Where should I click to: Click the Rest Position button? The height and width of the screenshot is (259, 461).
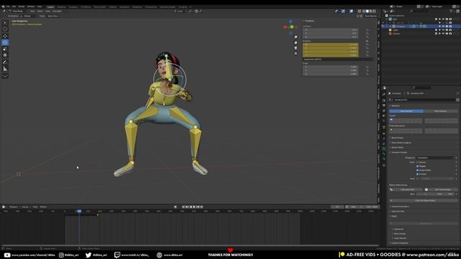coord(440,111)
